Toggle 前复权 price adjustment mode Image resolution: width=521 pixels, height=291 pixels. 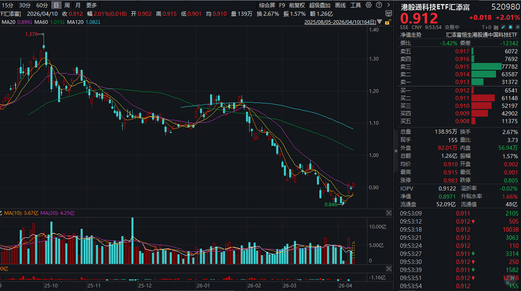[297, 5]
